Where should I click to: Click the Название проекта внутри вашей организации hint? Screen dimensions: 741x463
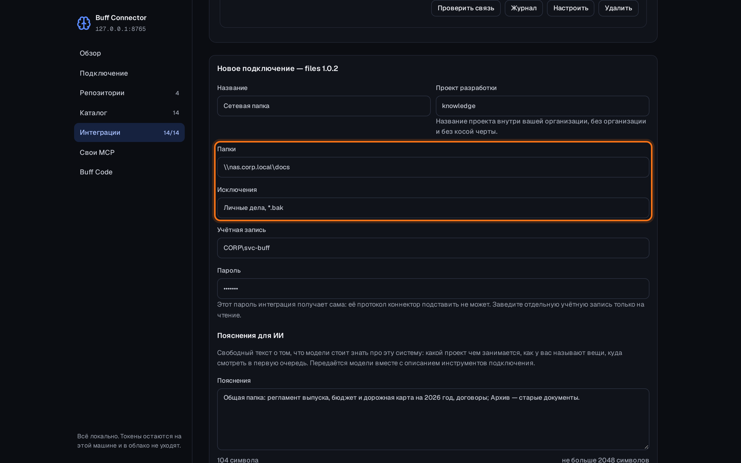point(541,127)
